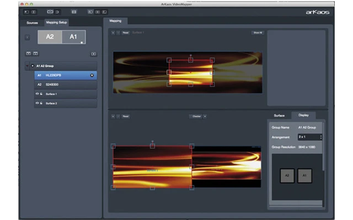This screenshot has width=353, height=220.
Task: Click the first small button before the upper Reset
Action: pos(113,33)
